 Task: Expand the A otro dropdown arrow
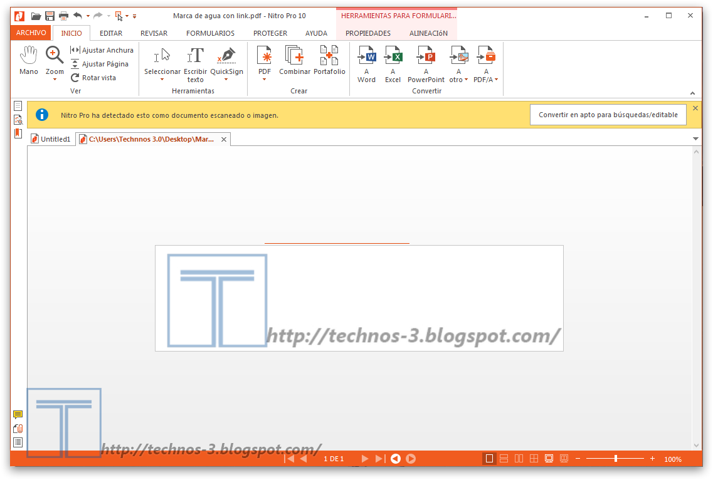[466, 80]
